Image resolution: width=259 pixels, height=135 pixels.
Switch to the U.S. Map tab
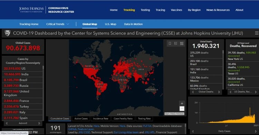pyautogui.click(x=111, y=24)
